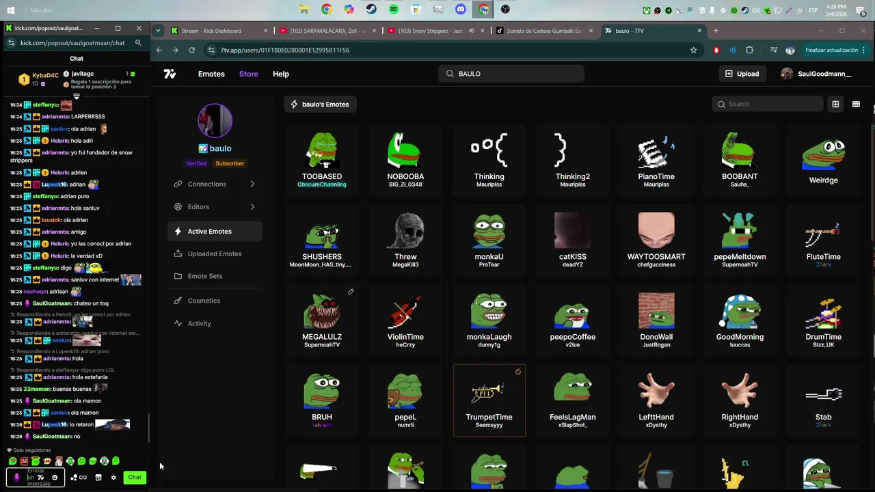
Task: Bookmark this page with star icon
Action: [x=693, y=50]
